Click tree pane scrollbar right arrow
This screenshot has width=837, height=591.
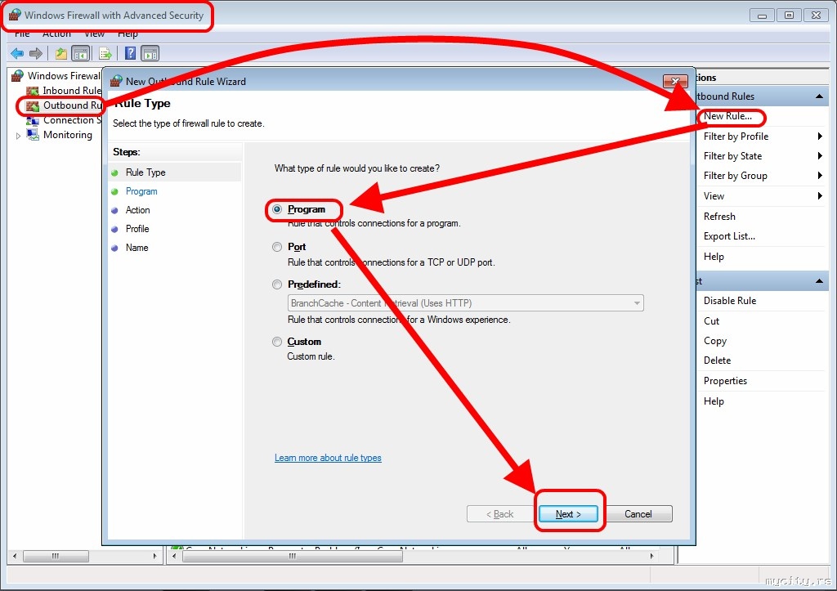[154, 556]
